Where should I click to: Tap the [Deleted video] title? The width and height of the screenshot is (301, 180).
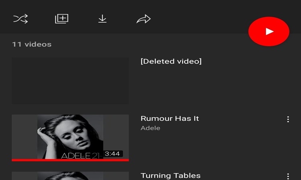pyautogui.click(x=171, y=61)
